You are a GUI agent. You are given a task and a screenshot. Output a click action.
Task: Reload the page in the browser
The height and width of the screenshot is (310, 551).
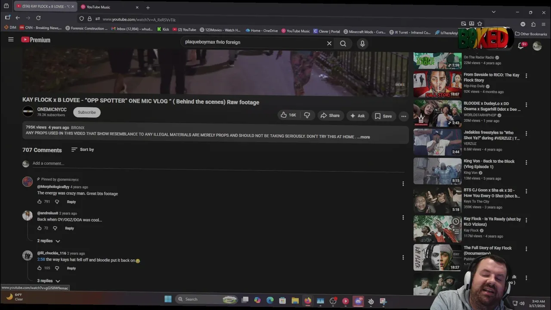pyautogui.click(x=38, y=18)
